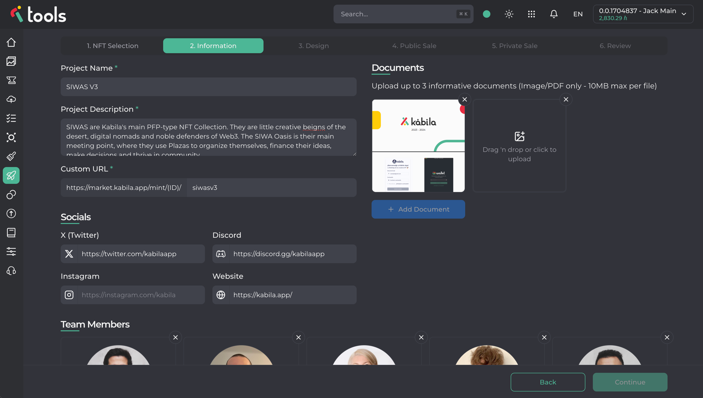
Task: Click the drag 'n drop upload area
Action: coord(519,146)
